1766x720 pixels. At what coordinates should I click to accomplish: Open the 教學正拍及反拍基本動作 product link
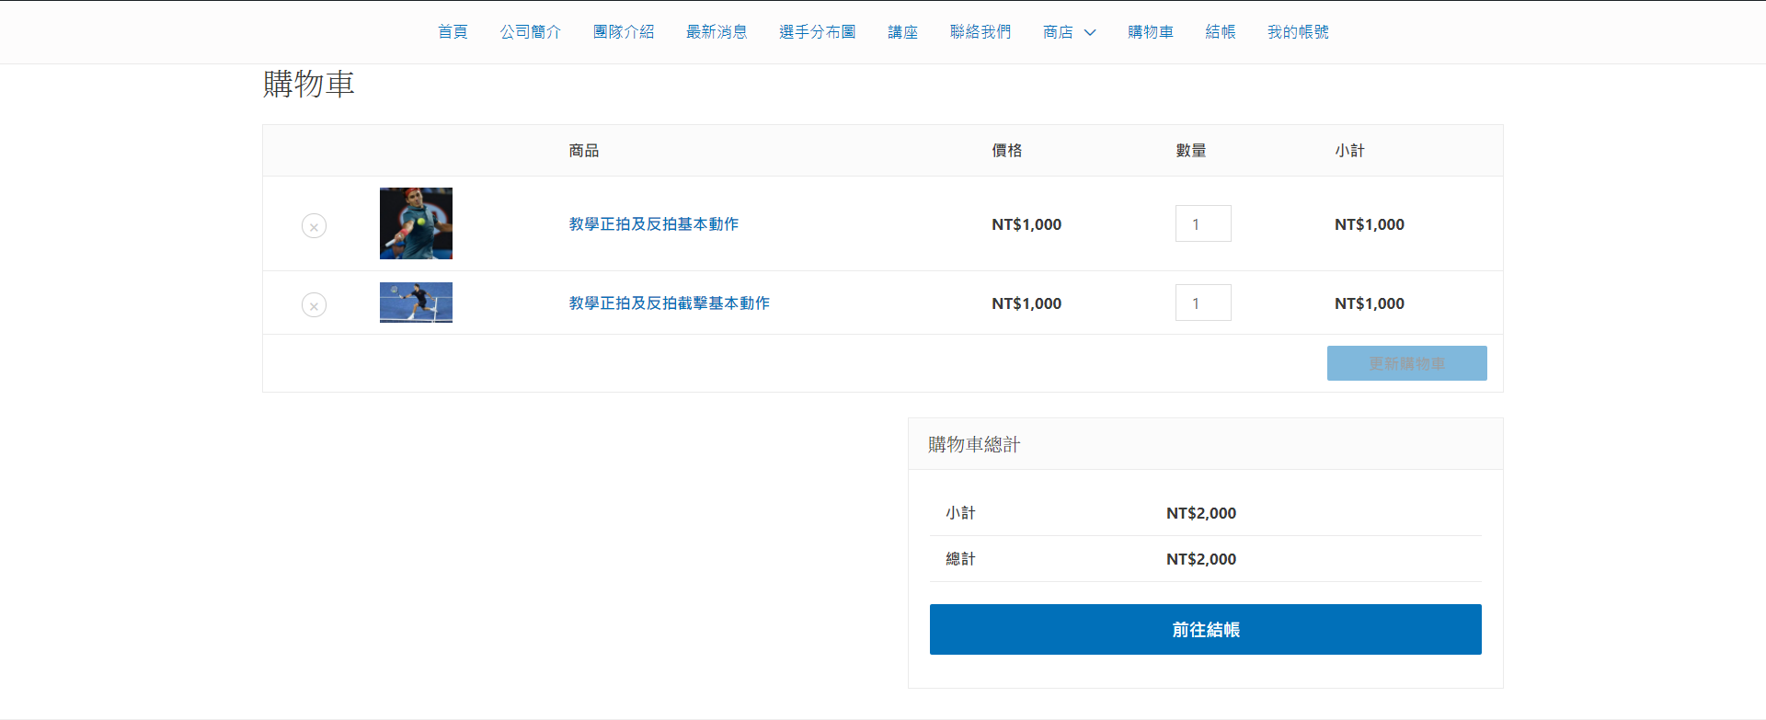point(653,224)
